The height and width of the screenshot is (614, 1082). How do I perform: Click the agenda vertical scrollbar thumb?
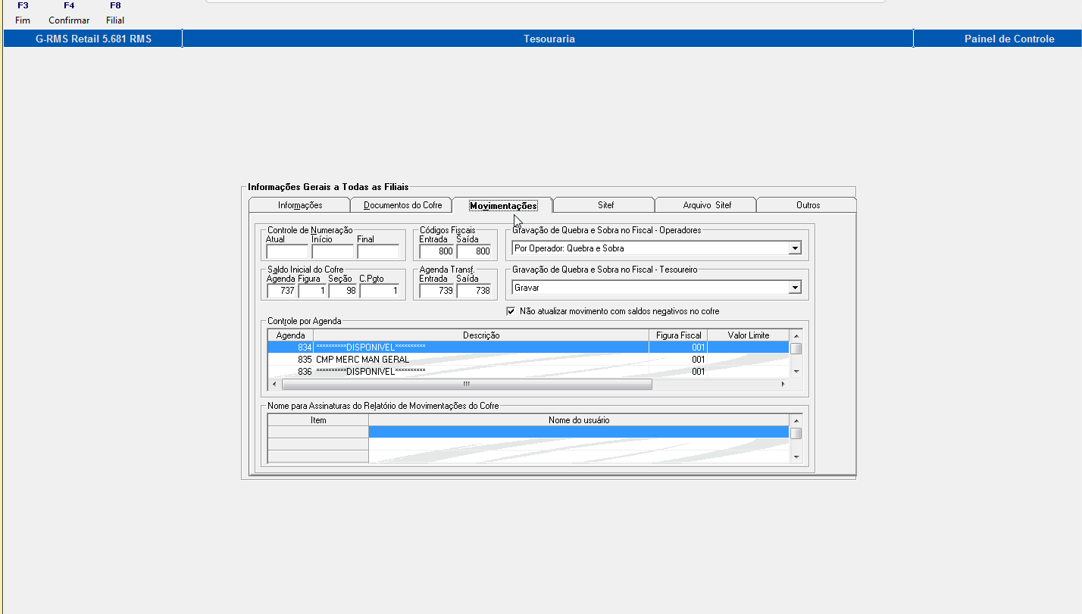(796, 348)
